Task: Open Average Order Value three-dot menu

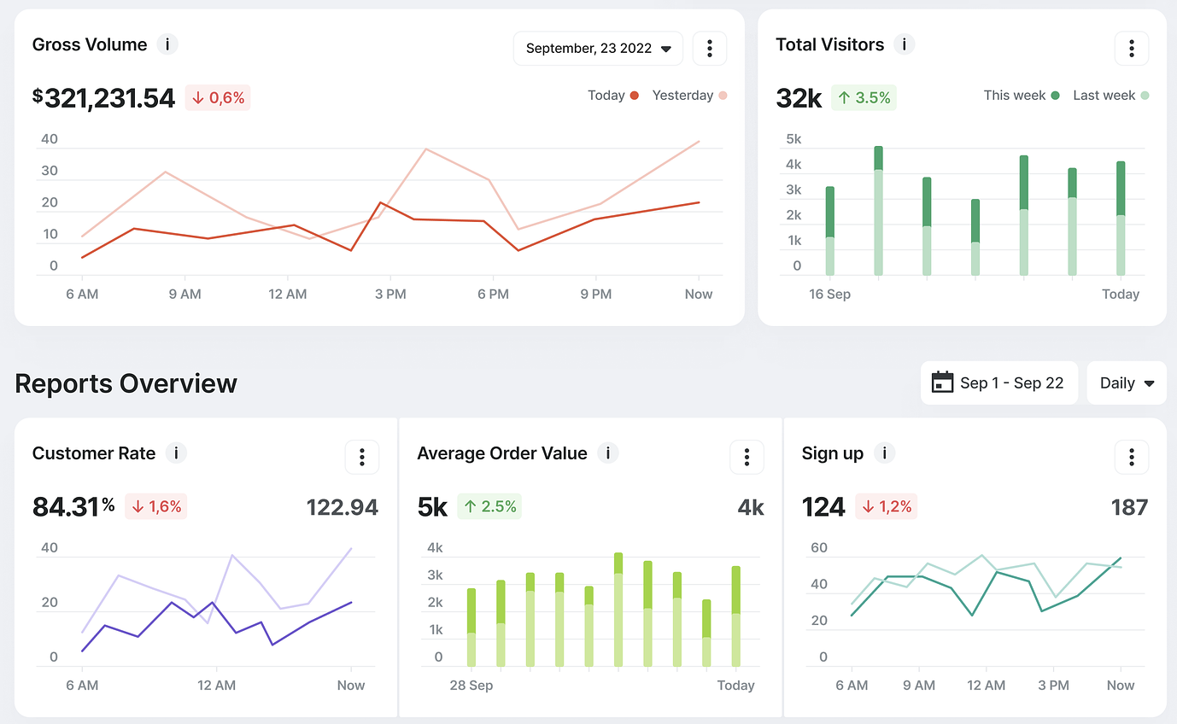Action: tap(747, 458)
